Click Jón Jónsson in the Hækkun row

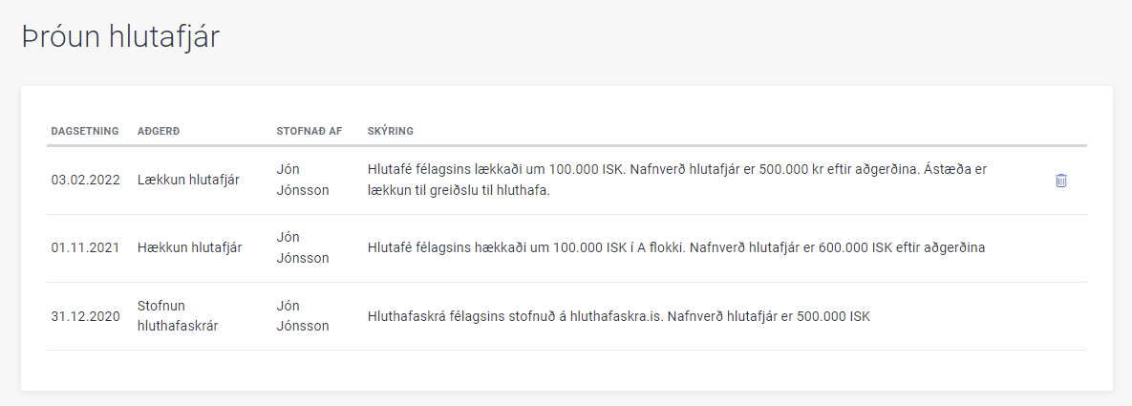point(302,248)
